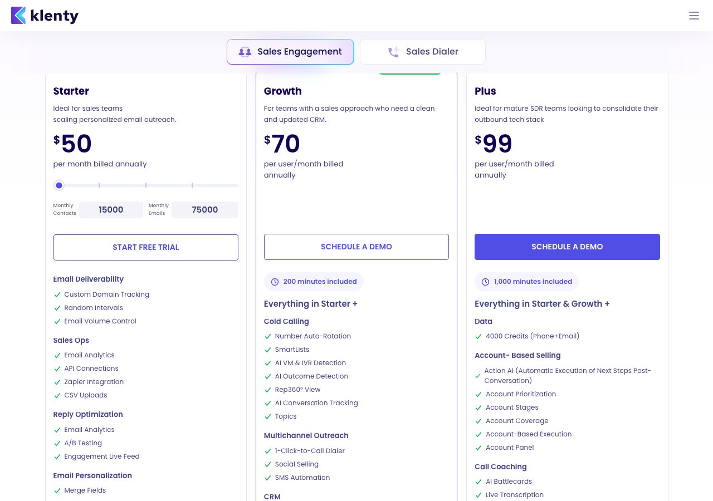Click the clock icon beside 200 minutes
This screenshot has width=713, height=501.
[275, 282]
